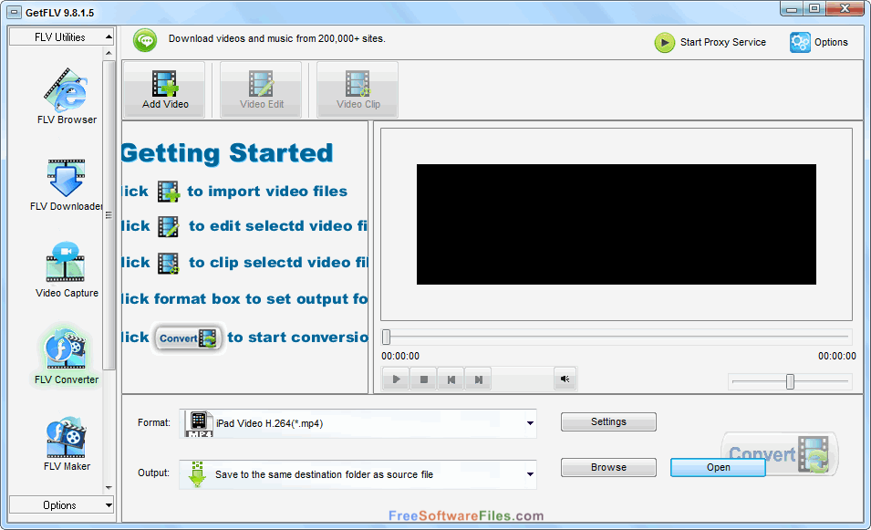
Task: Mute the preview audio
Action: [565, 379]
